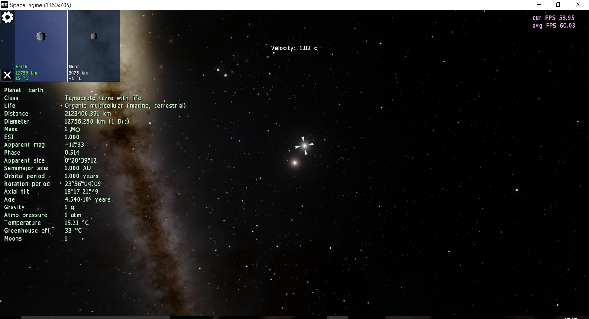Click the Temperature value '15.21 °C'
Viewport: 589px width, 319px height.
[x=77, y=223]
